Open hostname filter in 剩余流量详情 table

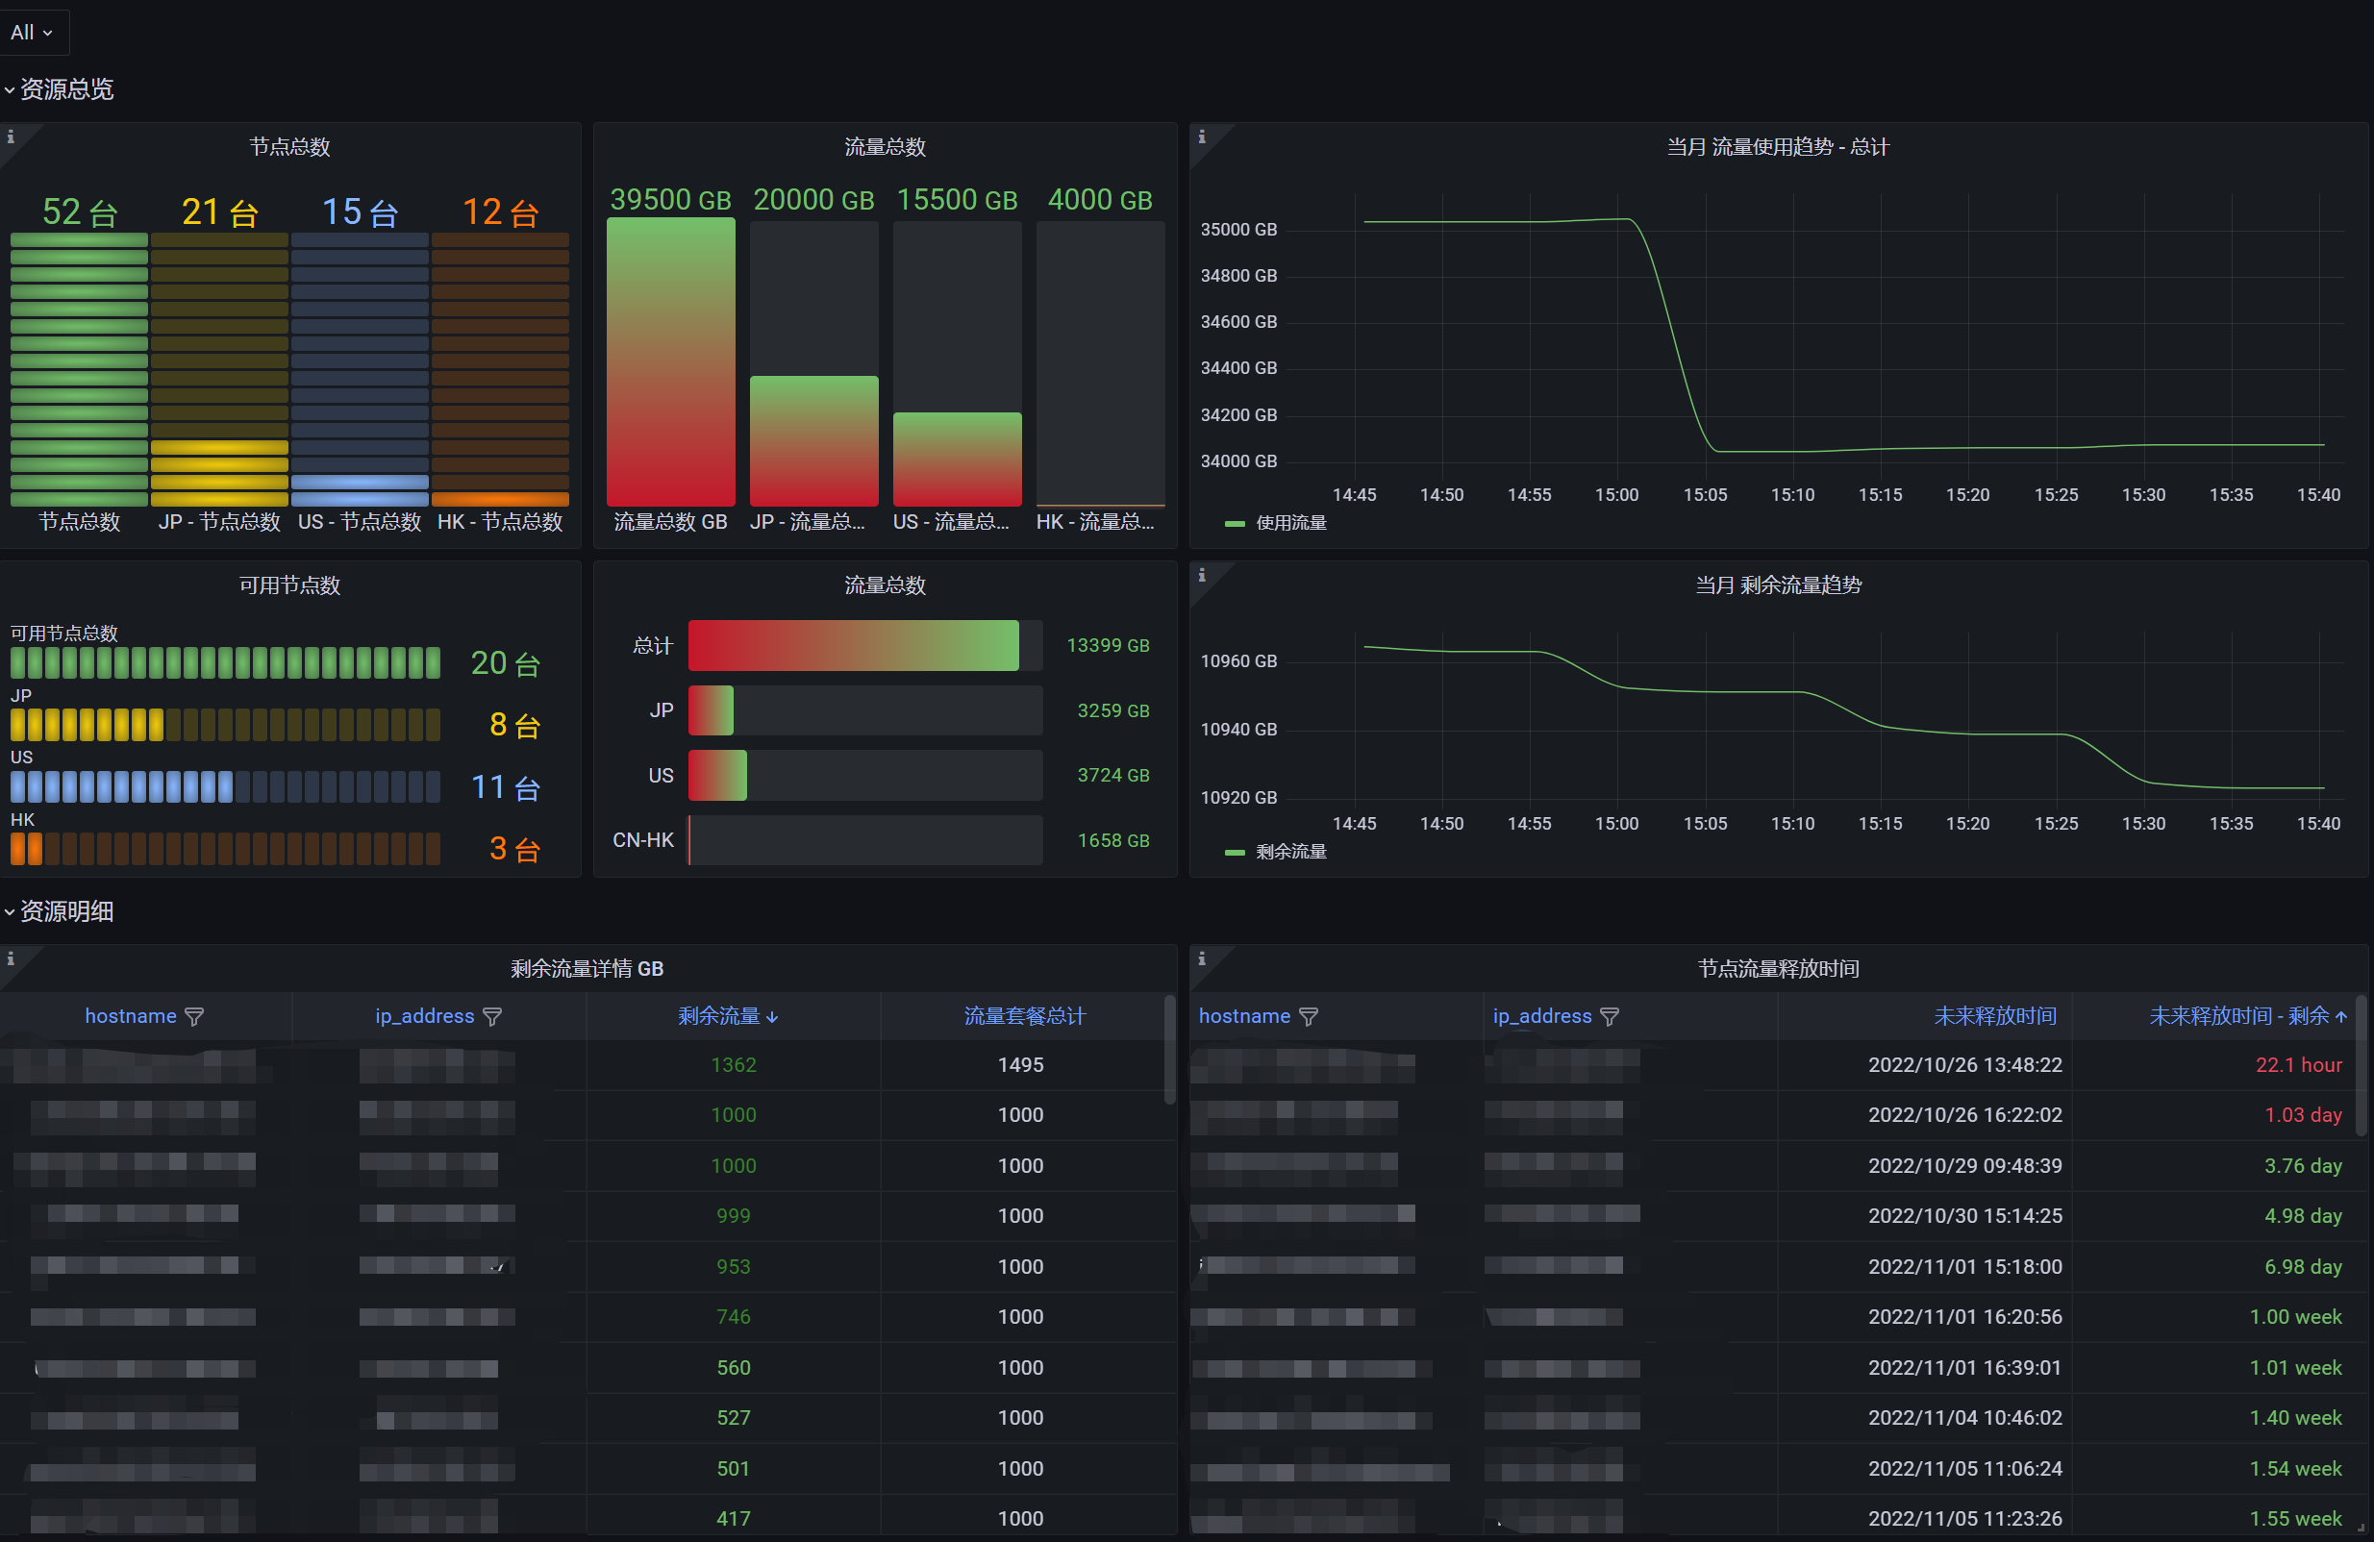(x=194, y=1016)
